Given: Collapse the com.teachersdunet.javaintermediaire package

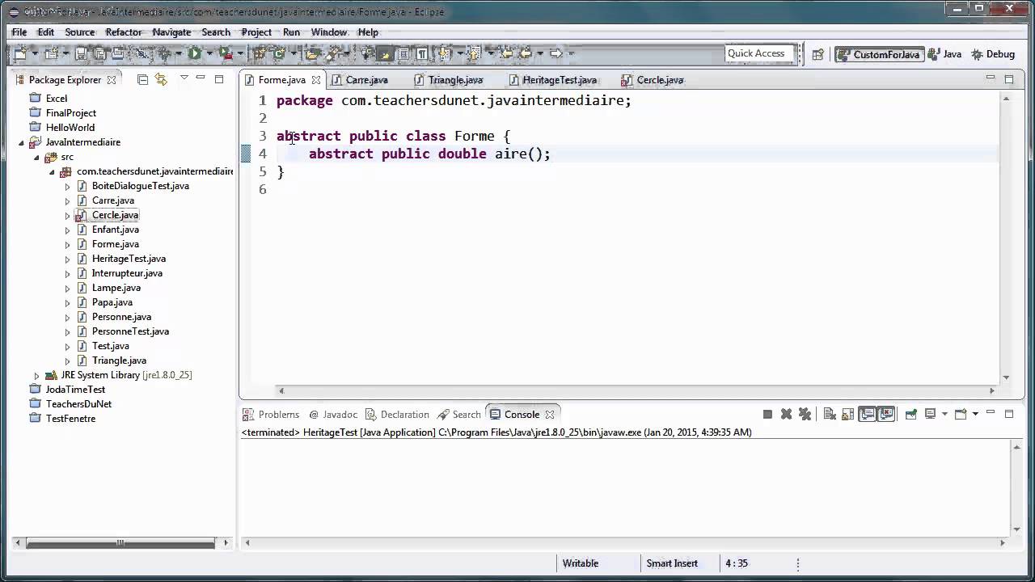Looking at the screenshot, I should coord(52,171).
